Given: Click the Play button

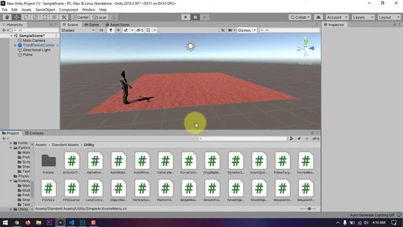Looking at the screenshot, I should pyautogui.click(x=186, y=17).
